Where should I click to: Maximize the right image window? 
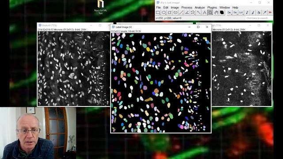(259, 26)
